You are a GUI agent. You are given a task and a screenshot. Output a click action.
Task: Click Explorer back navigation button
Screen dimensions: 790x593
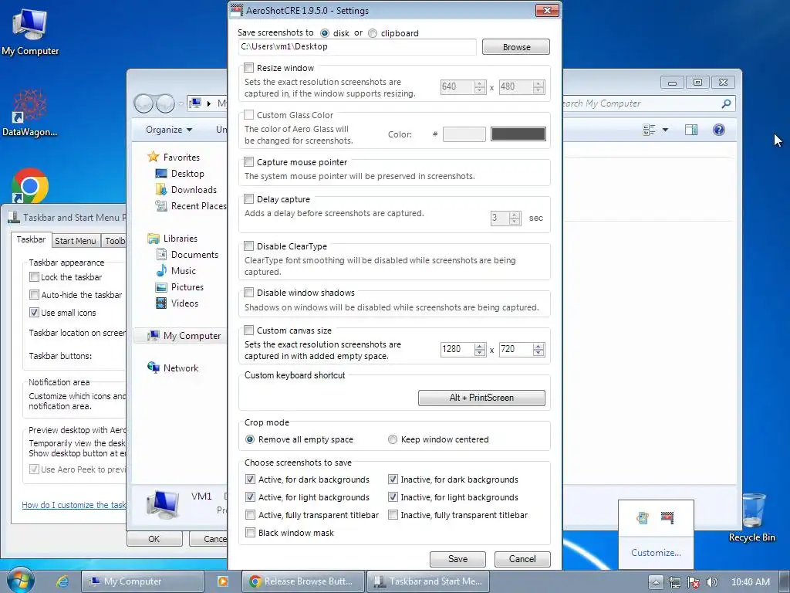click(x=143, y=104)
